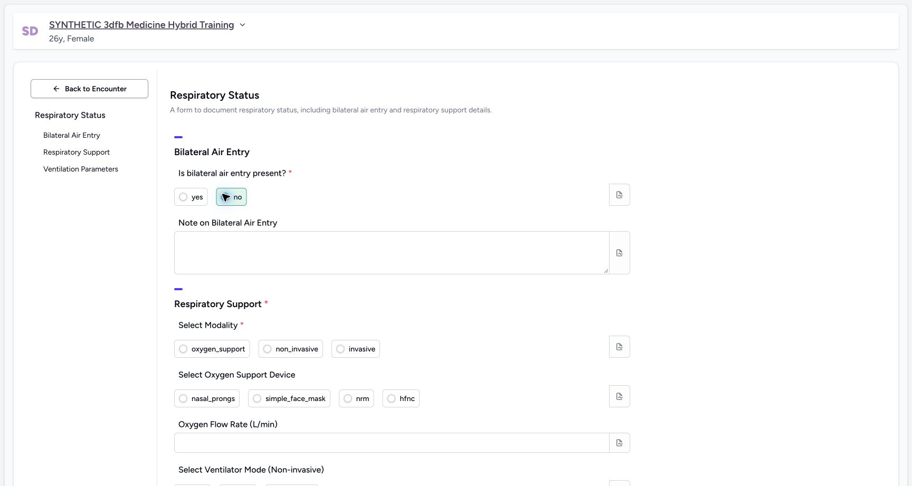Jump to Ventilation Parameters section in sidebar
Image resolution: width=912 pixels, height=486 pixels.
pos(81,169)
